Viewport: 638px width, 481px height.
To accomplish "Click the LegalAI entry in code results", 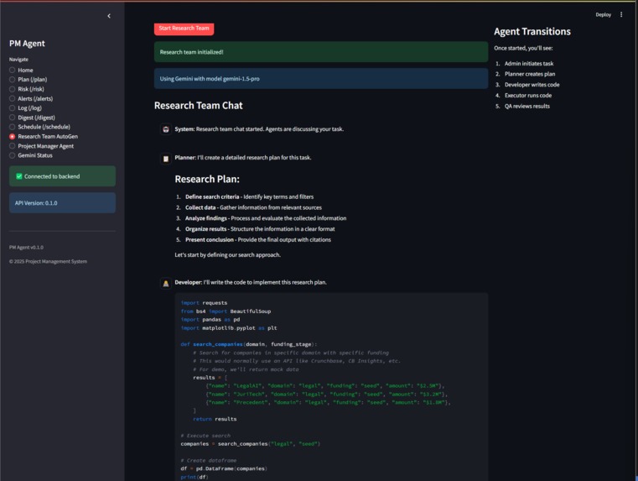I will tap(325, 385).
